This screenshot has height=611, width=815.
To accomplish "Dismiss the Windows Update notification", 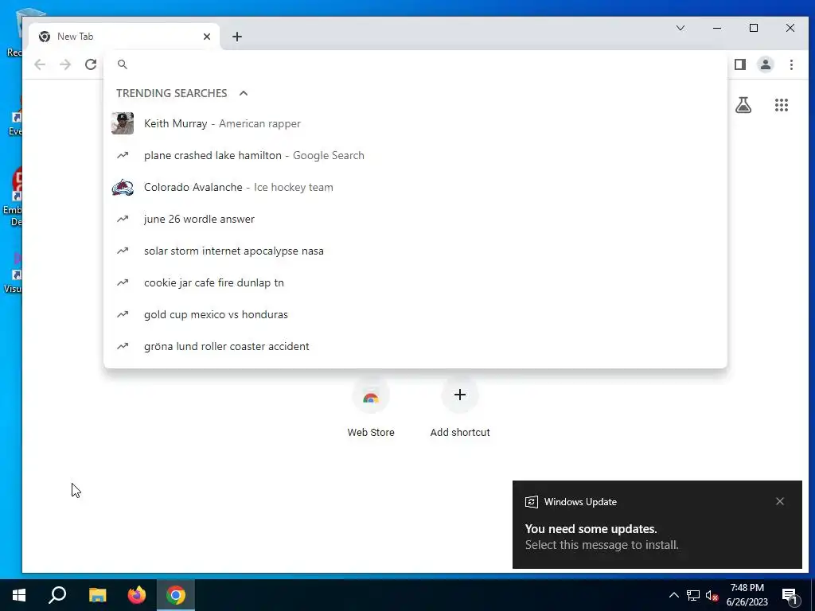I will click(780, 501).
